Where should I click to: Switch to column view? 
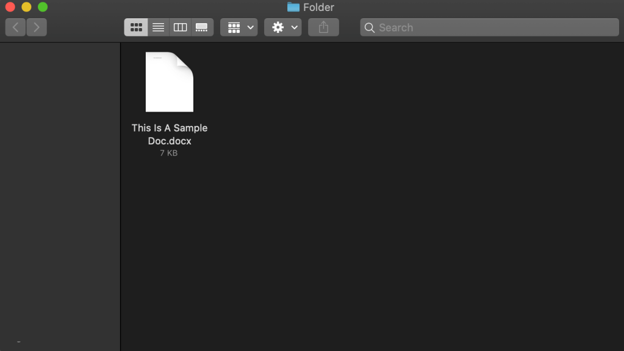[x=180, y=27]
